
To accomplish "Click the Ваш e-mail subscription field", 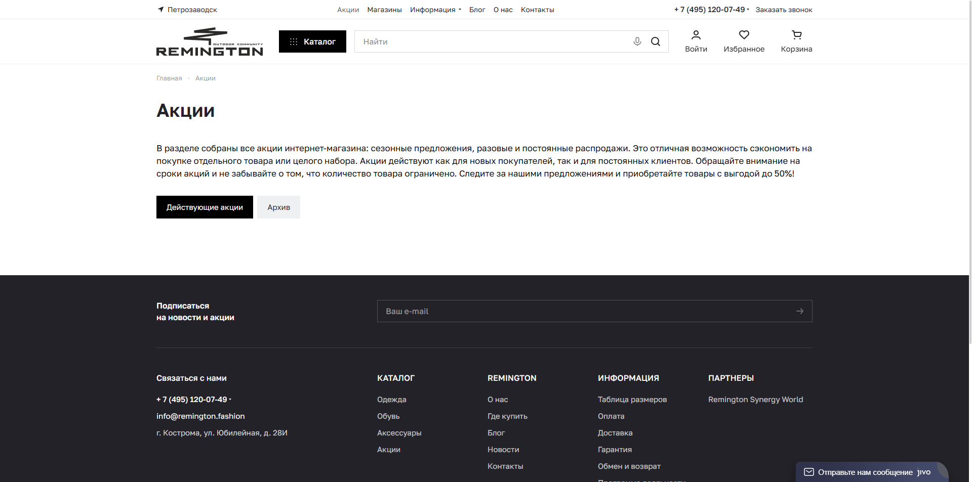I will tap(582, 311).
